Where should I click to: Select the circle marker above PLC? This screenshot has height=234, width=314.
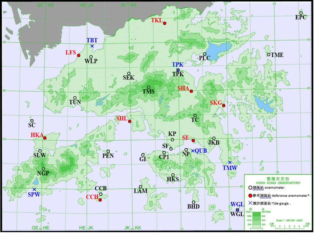coord(205,54)
